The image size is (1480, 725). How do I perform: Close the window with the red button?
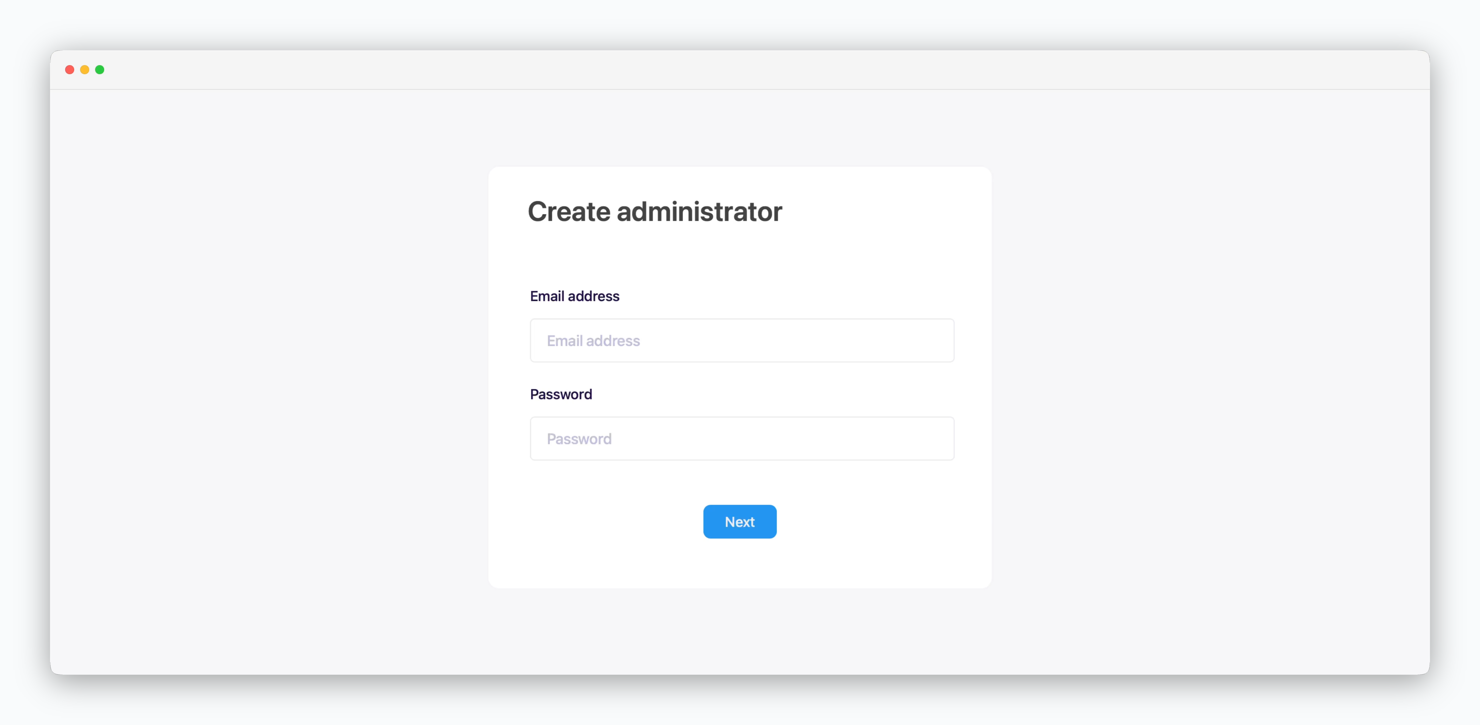(x=69, y=69)
